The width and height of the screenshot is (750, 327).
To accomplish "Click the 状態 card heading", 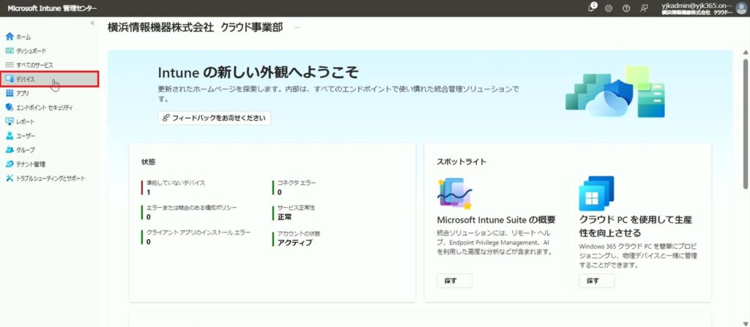I will (x=148, y=162).
